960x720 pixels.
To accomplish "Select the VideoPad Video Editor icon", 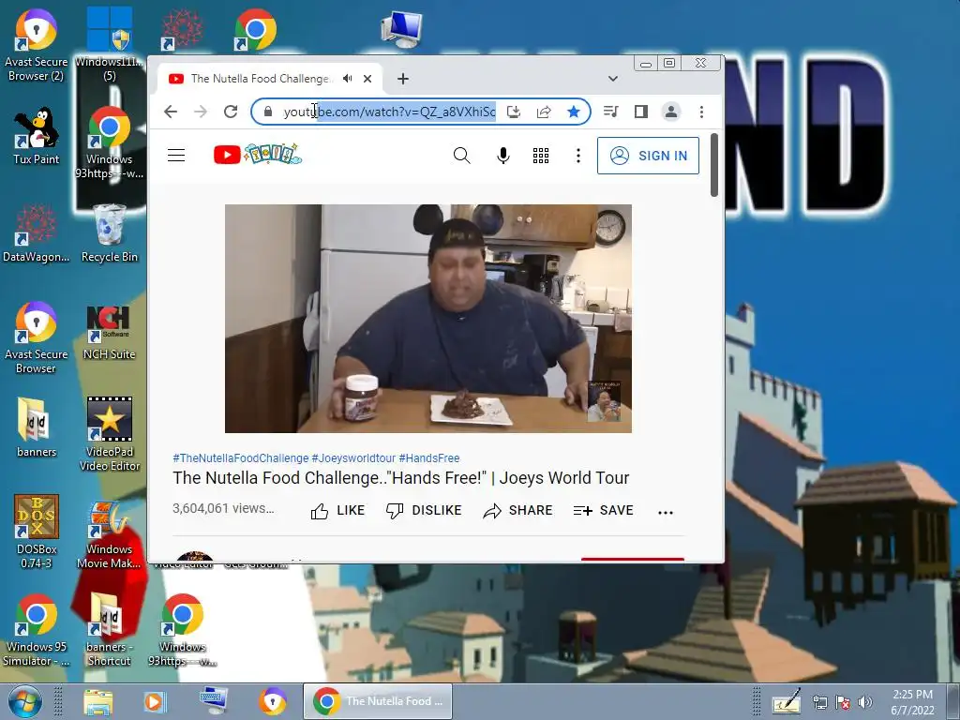I will (x=109, y=433).
